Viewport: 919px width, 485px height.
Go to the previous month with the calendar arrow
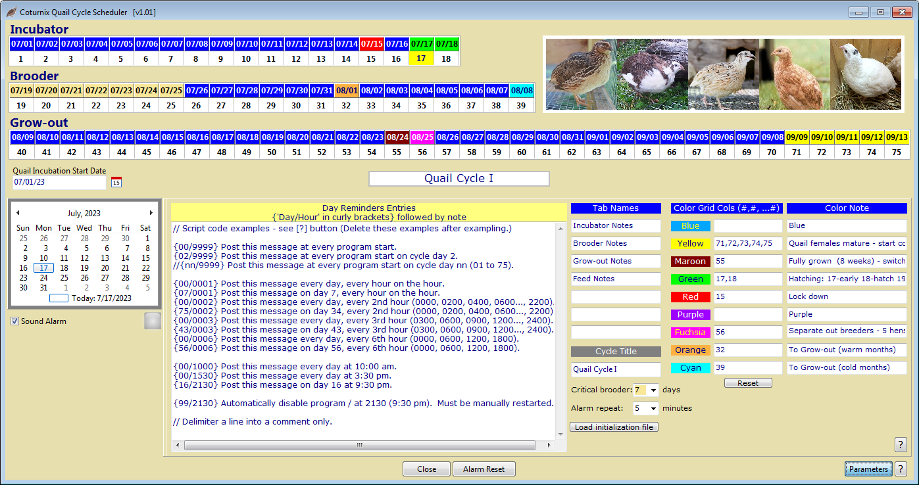coord(18,212)
